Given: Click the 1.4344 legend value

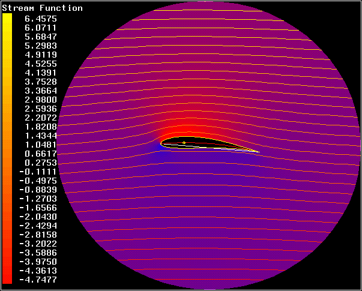Looking at the screenshot, I should click(x=41, y=136).
